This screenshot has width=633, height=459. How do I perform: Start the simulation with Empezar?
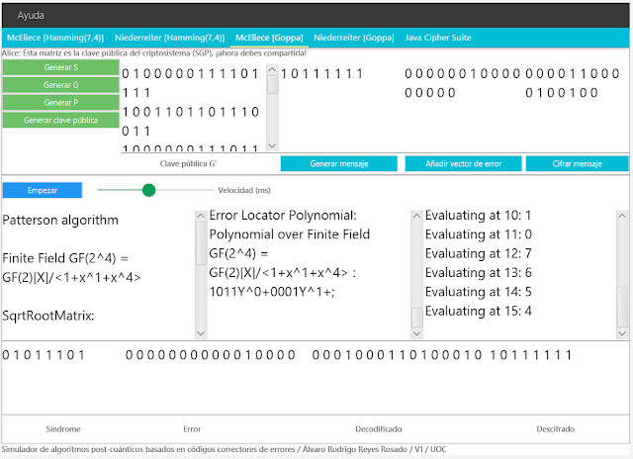(42, 189)
